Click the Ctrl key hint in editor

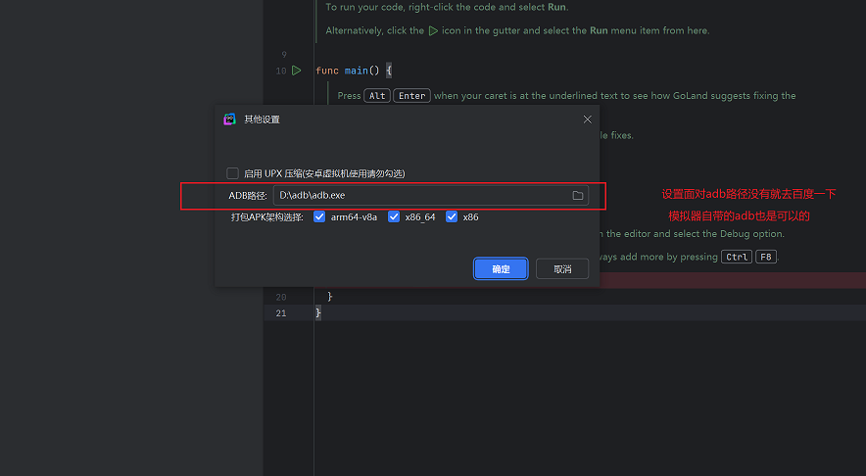737,257
